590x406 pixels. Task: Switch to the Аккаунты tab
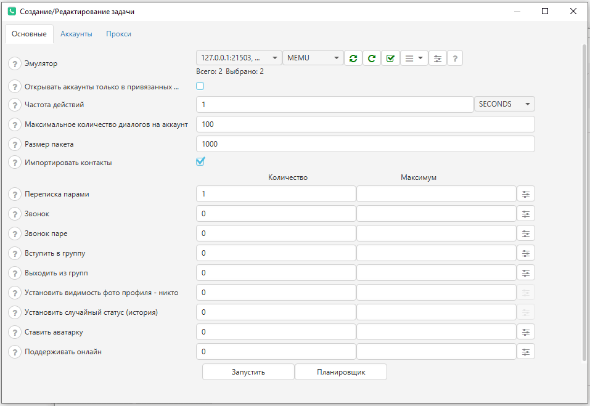pos(76,34)
